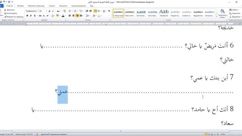The image size is (242, 136).
Task: Click the zoom out minus button
Action: (x=227, y=134)
